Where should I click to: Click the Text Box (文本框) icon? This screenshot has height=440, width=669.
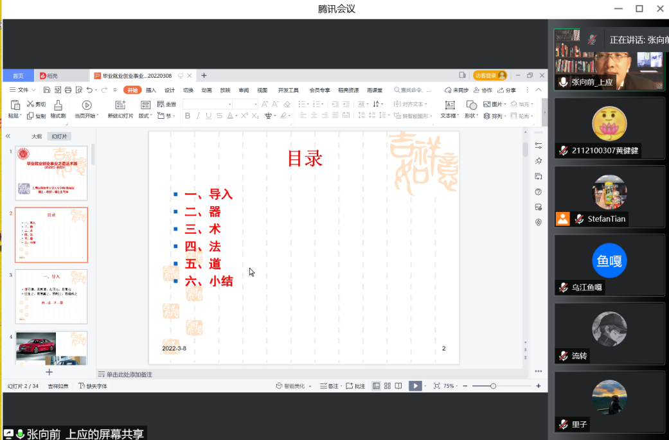(448, 105)
